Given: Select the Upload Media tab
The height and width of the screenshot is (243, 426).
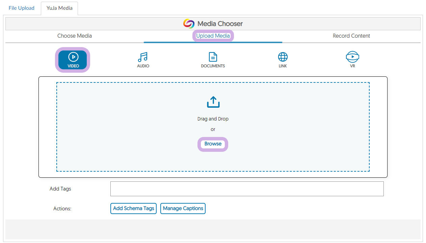Looking at the screenshot, I should [x=213, y=36].
